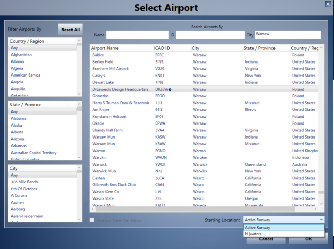Open the Starting Location dropdown arrow
The height and width of the screenshot is (249, 334).
click(x=320, y=220)
